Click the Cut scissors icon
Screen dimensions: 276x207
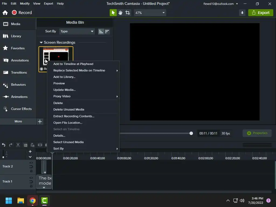pyautogui.click(x=18, y=145)
